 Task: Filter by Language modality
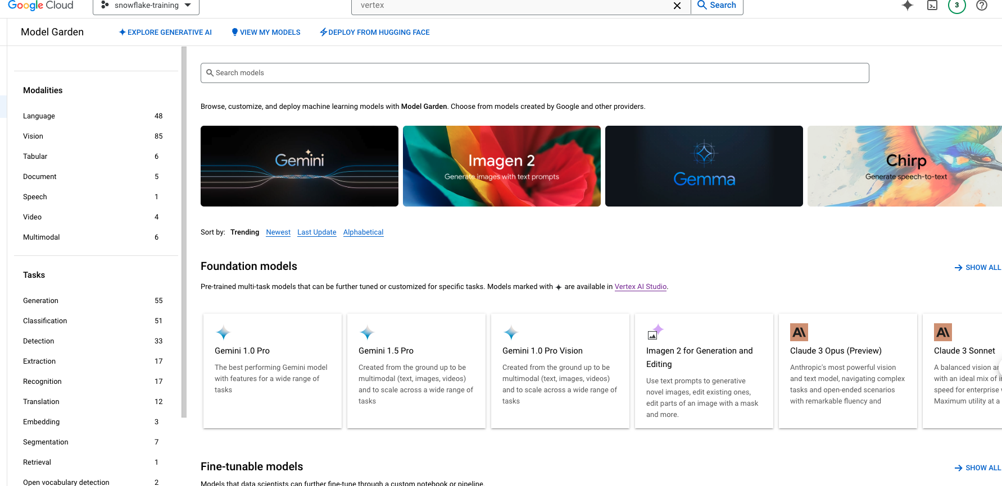tap(39, 116)
